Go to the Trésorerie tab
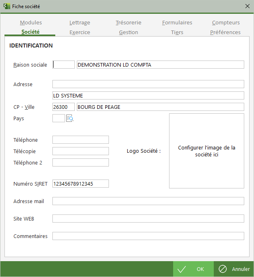The image size is (254, 277). [128, 23]
